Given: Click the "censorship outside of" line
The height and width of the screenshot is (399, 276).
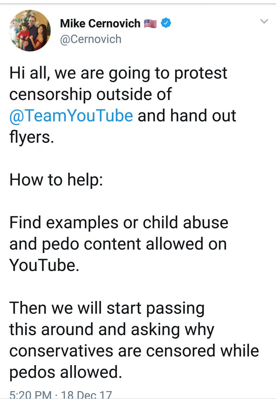Looking at the screenshot, I should (x=90, y=94).
